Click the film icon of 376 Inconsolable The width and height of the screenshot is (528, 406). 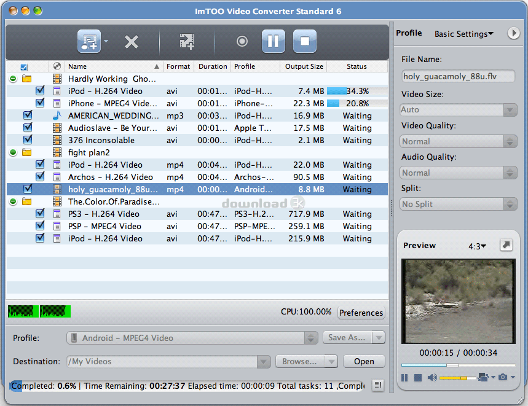point(57,140)
